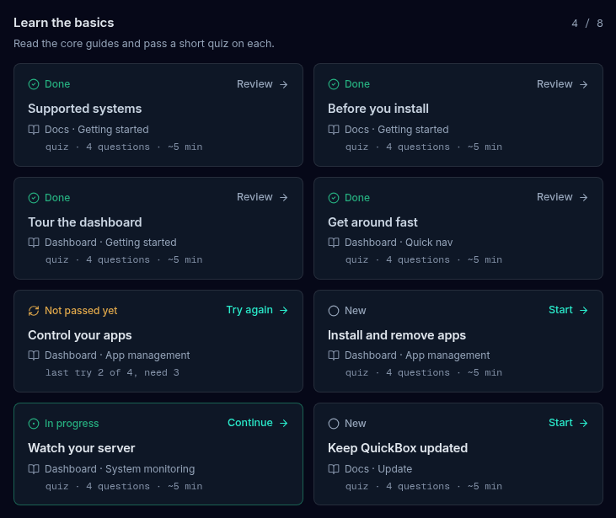Open the Tour the dashboard card title
This screenshot has height=518, width=616.
point(85,222)
